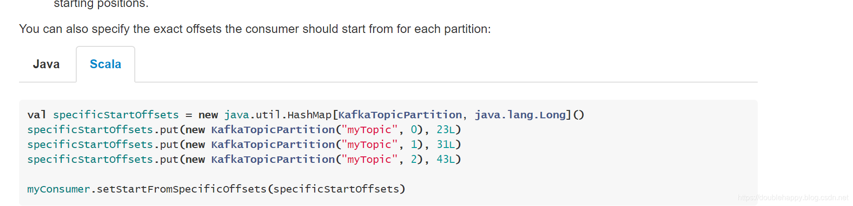Click the sentence about specifying exact offsets
The width and height of the screenshot is (853, 206).
click(255, 29)
